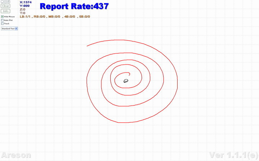Screen dimensions: 259x161
Task: Click the X:1374 coordinate readout
Action: coord(26,2)
